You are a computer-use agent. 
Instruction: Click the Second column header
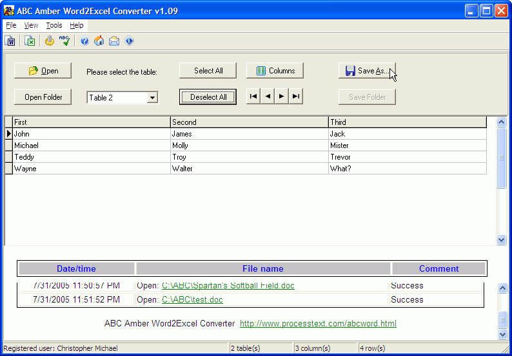250,122
